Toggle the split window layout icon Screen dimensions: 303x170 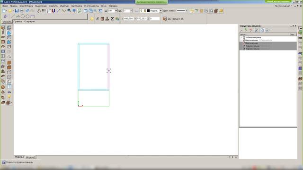tap(9, 86)
